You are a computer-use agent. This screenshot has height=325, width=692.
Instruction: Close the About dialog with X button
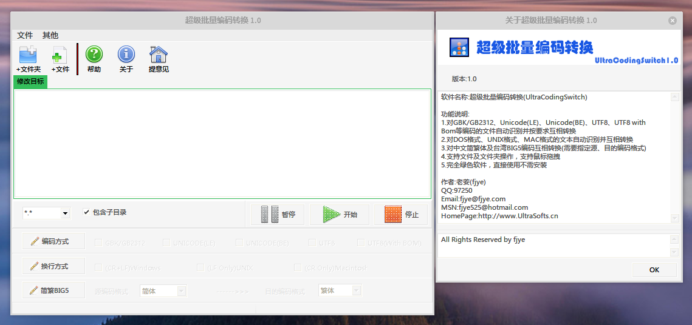pos(672,21)
